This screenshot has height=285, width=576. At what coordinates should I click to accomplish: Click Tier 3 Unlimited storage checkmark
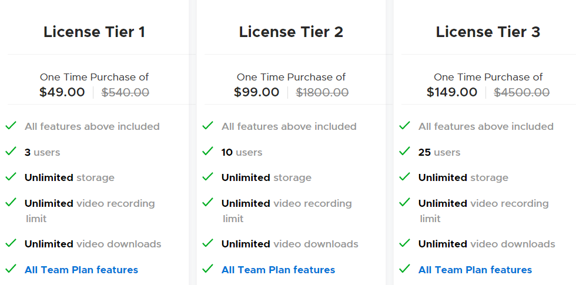click(x=405, y=177)
